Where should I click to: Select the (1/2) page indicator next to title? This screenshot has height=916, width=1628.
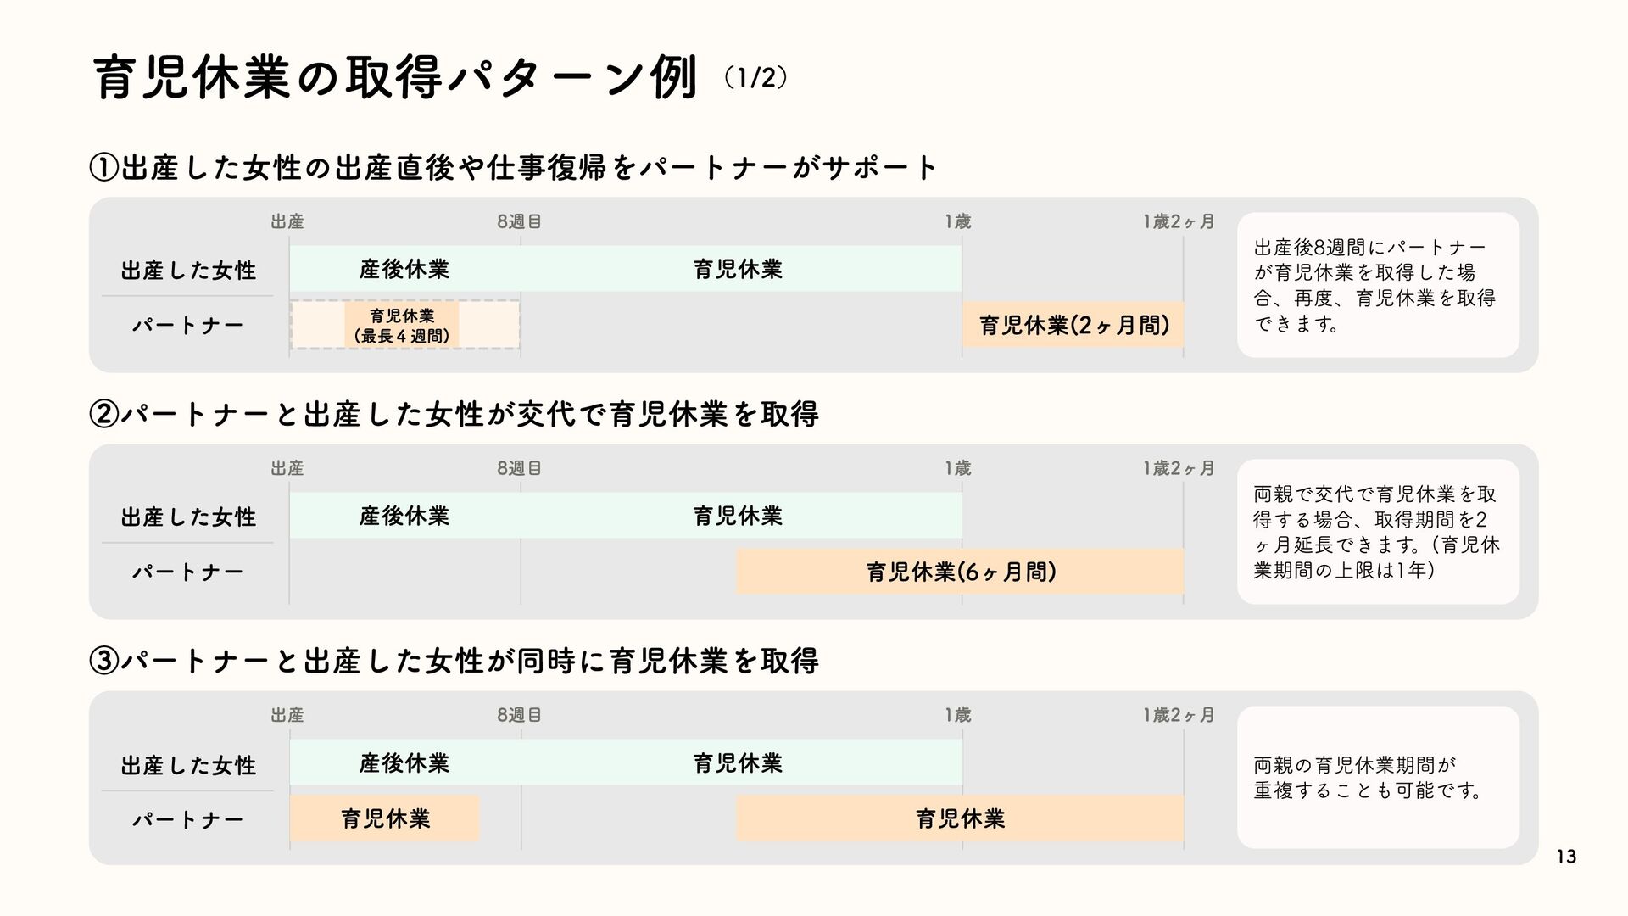pyautogui.click(x=755, y=78)
